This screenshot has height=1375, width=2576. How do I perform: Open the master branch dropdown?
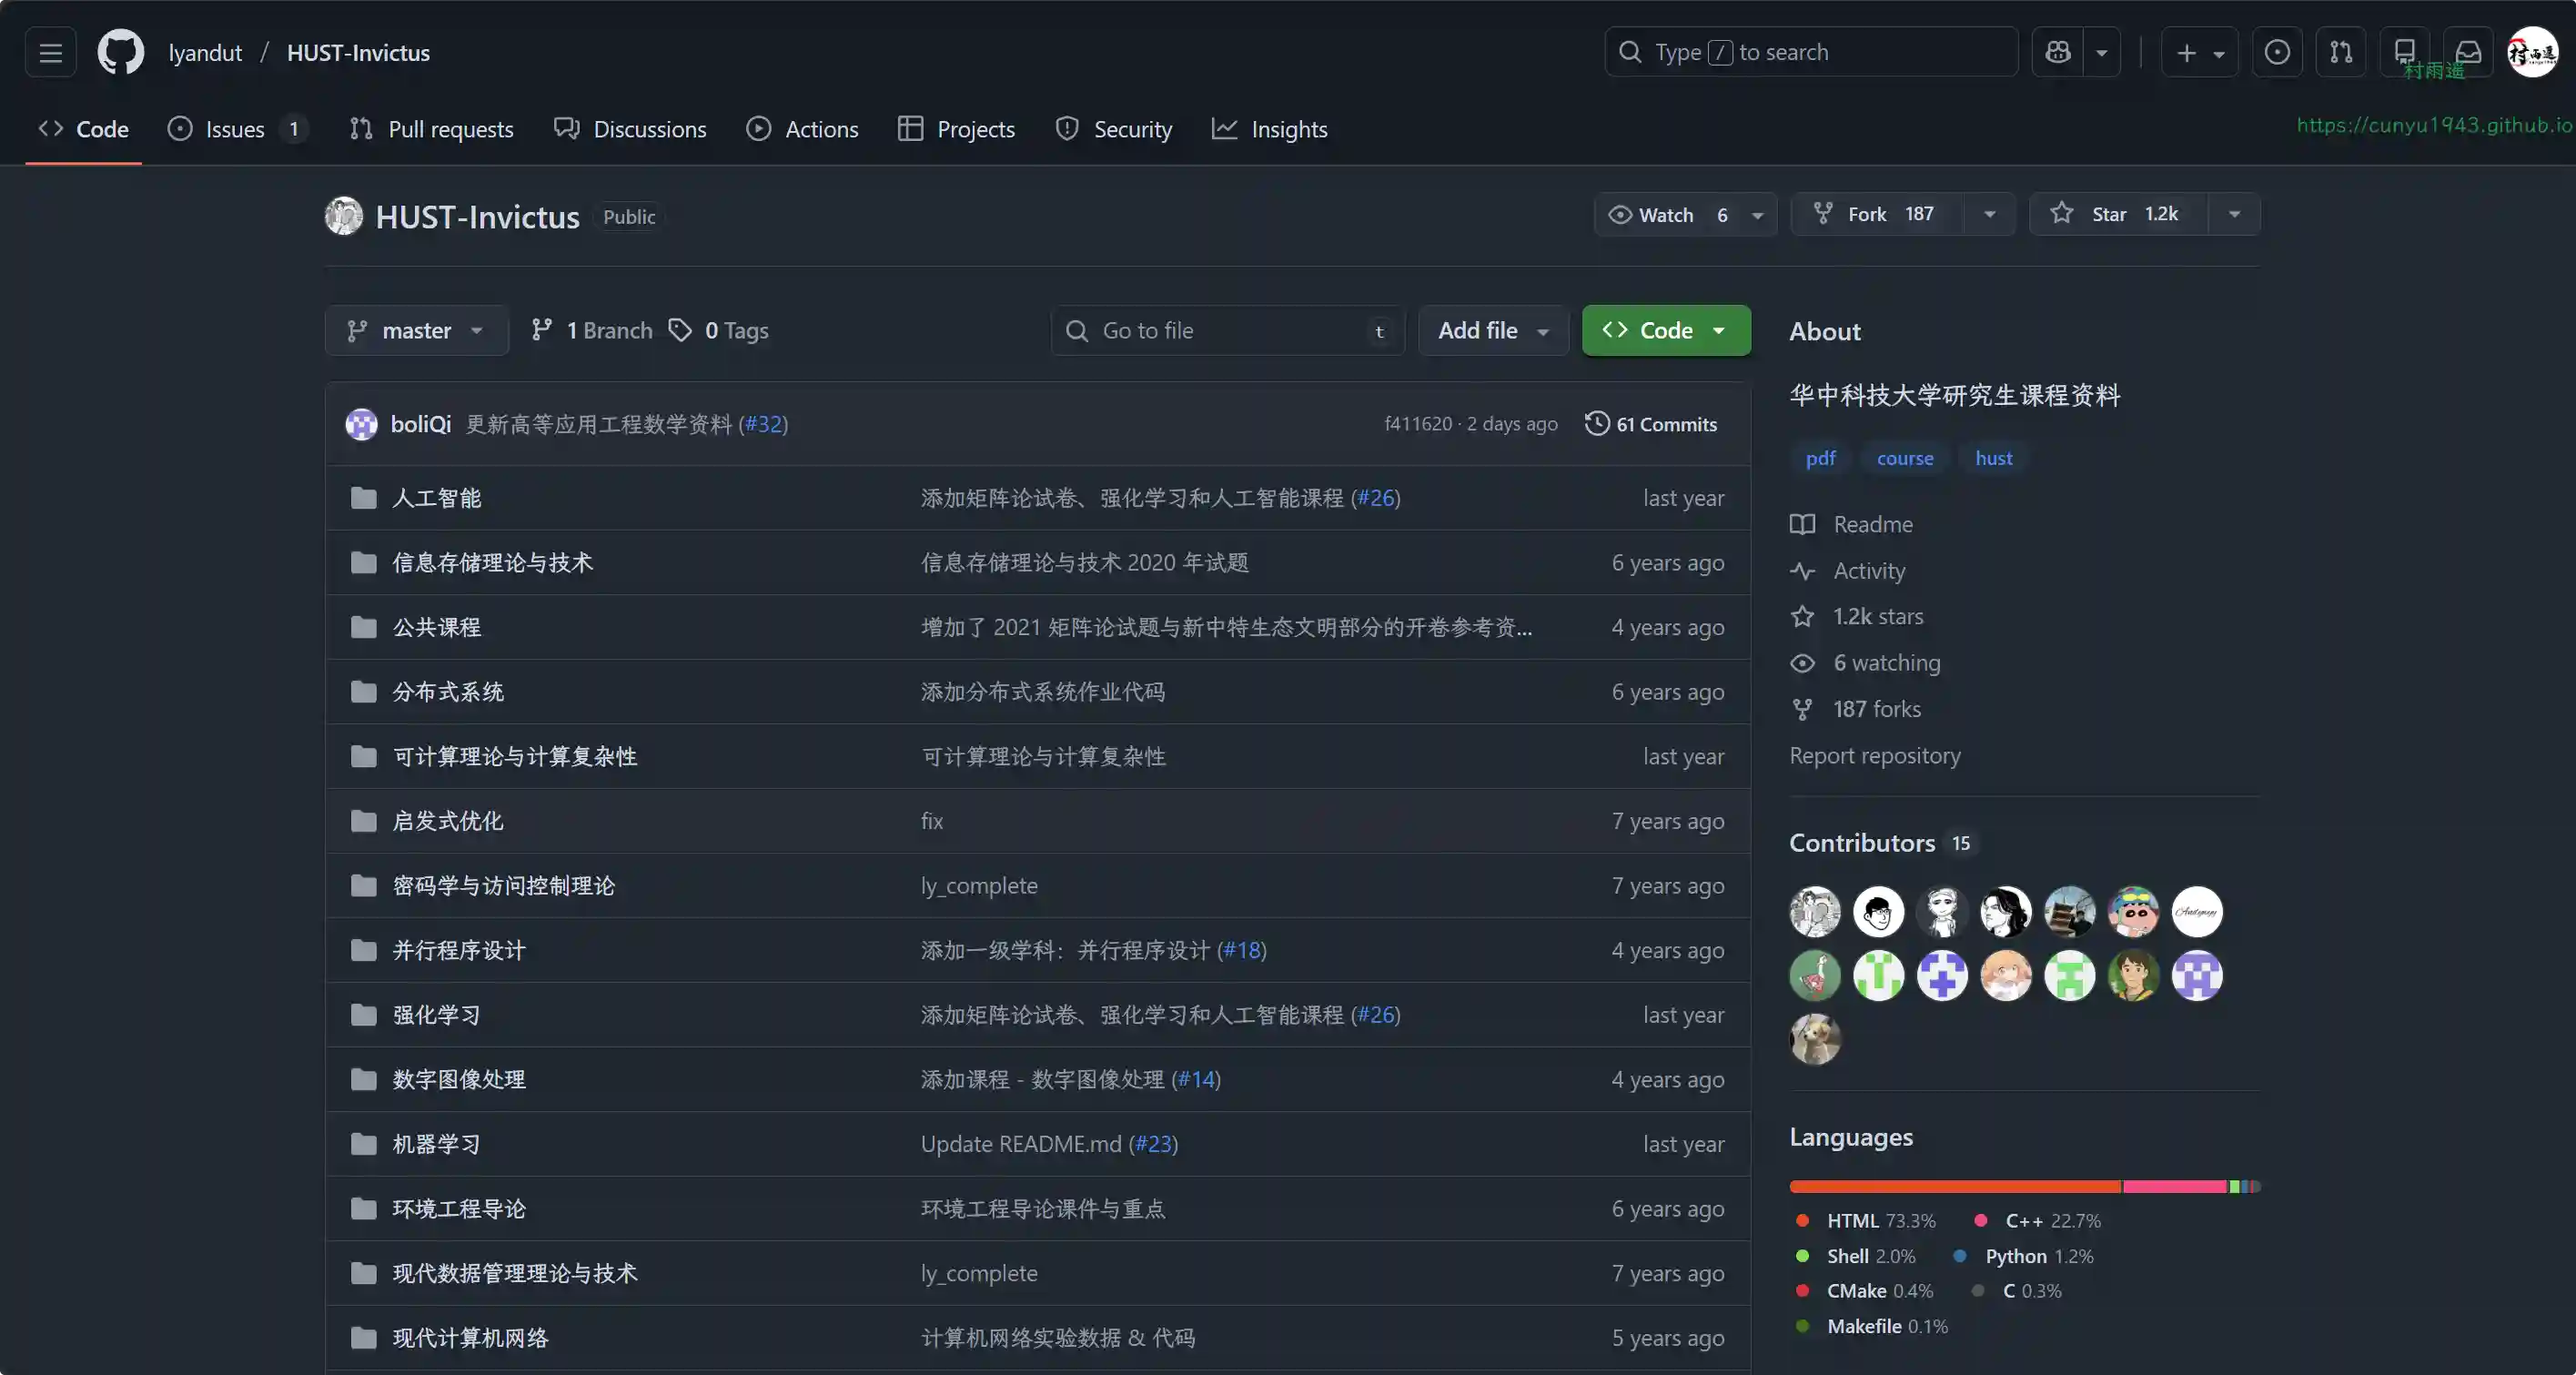(416, 331)
